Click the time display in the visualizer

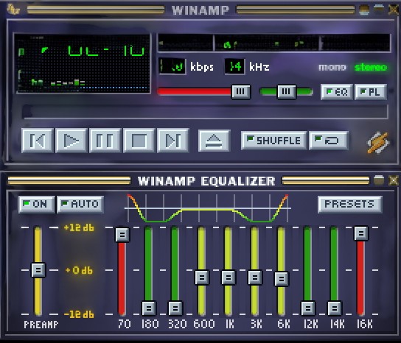pyautogui.click(x=106, y=51)
